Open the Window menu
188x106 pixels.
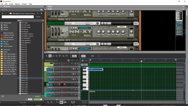(24, 4)
